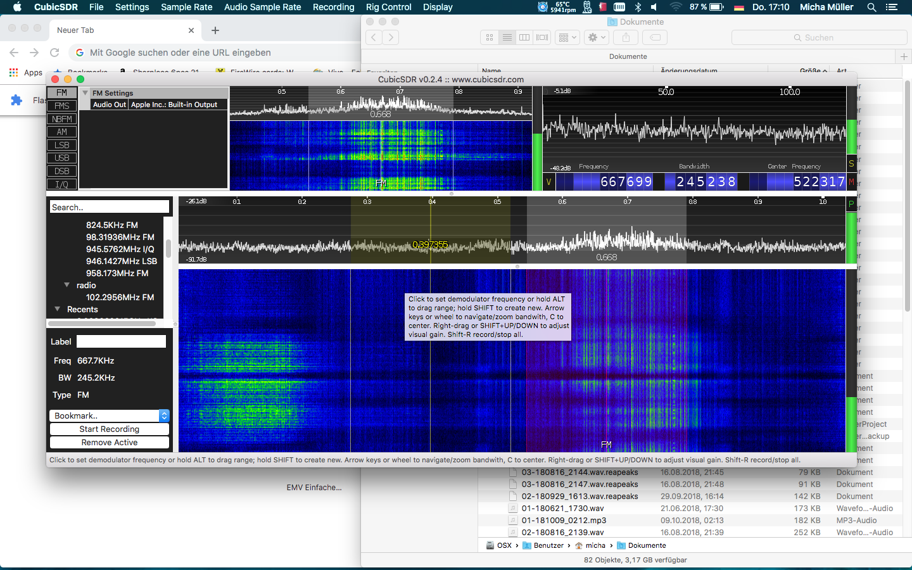Reload the Chrome page
Image resolution: width=912 pixels, height=570 pixels.
(54, 53)
